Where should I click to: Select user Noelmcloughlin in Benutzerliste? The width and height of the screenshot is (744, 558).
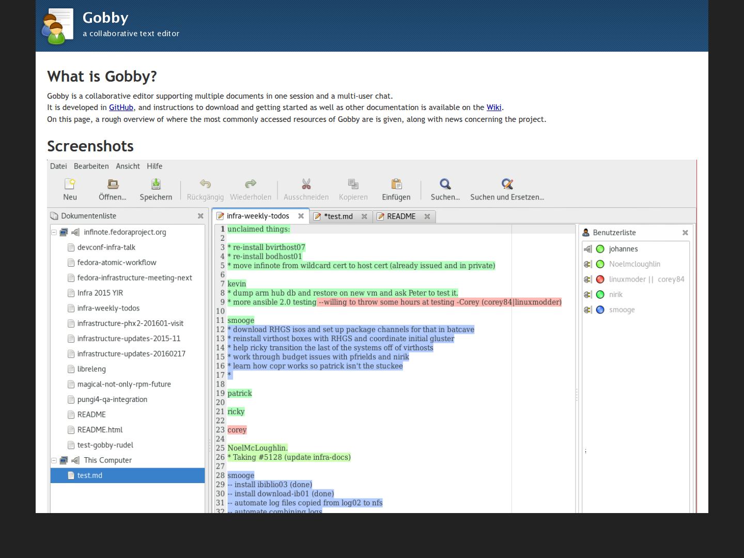click(634, 265)
